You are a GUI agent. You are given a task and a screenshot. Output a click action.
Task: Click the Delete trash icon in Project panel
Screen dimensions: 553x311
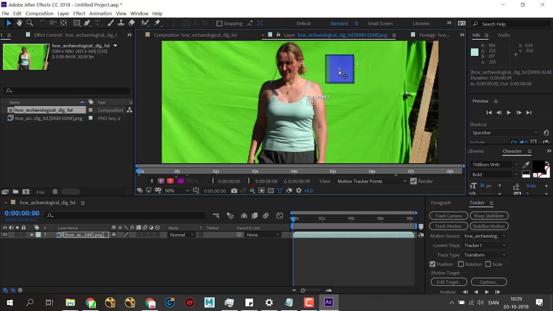[x=55, y=192]
